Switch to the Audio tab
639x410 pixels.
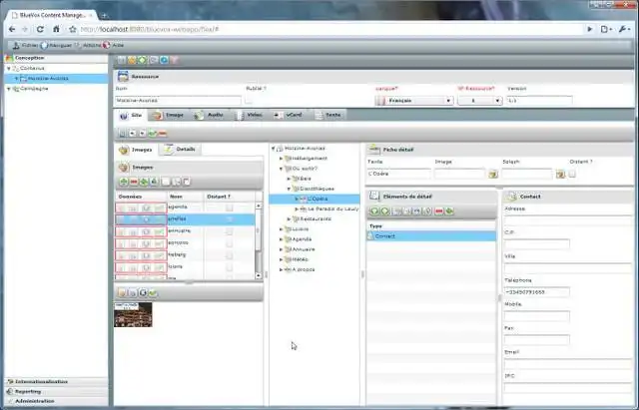pos(209,116)
